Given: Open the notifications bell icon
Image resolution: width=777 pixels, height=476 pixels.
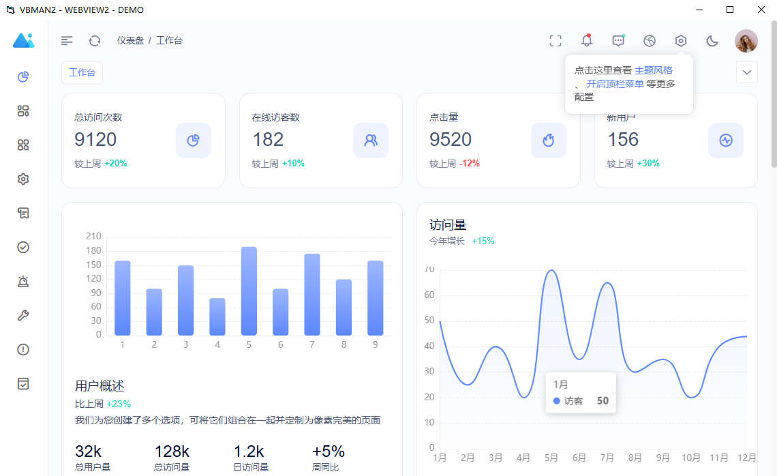Looking at the screenshot, I should 586,40.
